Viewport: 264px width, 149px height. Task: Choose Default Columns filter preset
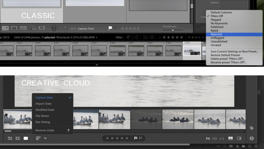click(x=221, y=12)
